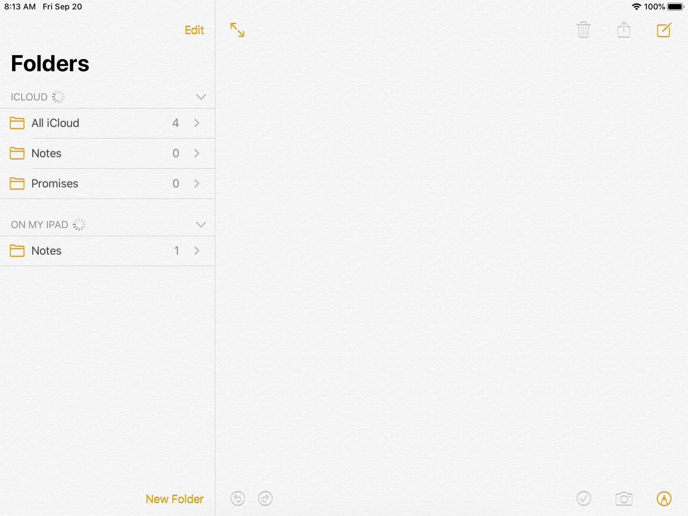Open Promises via its chevron

pyautogui.click(x=197, y=184)
